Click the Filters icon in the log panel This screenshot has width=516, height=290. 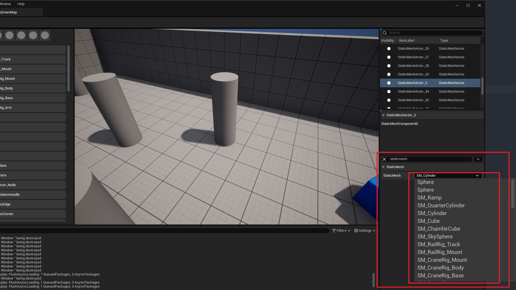[x=334, y=231]
